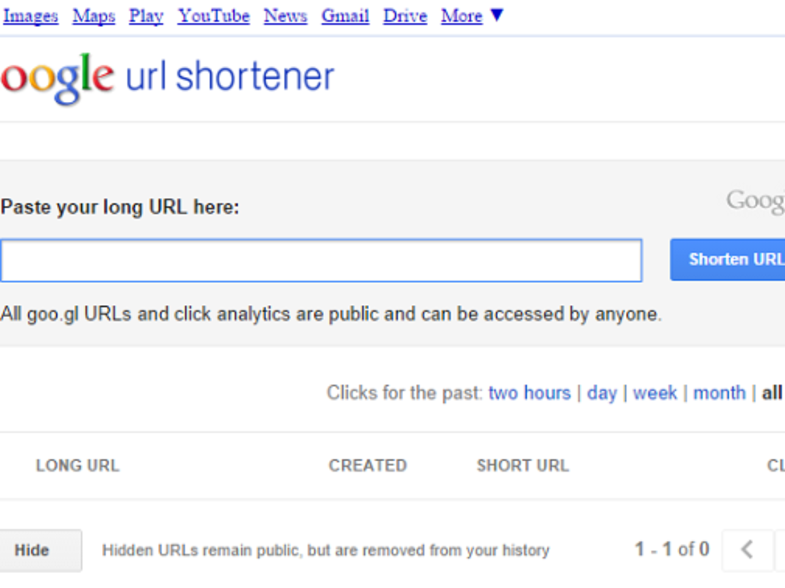
Task: Click the public analytics notice text
Action: pyautogui.click(x=331, y=314)
